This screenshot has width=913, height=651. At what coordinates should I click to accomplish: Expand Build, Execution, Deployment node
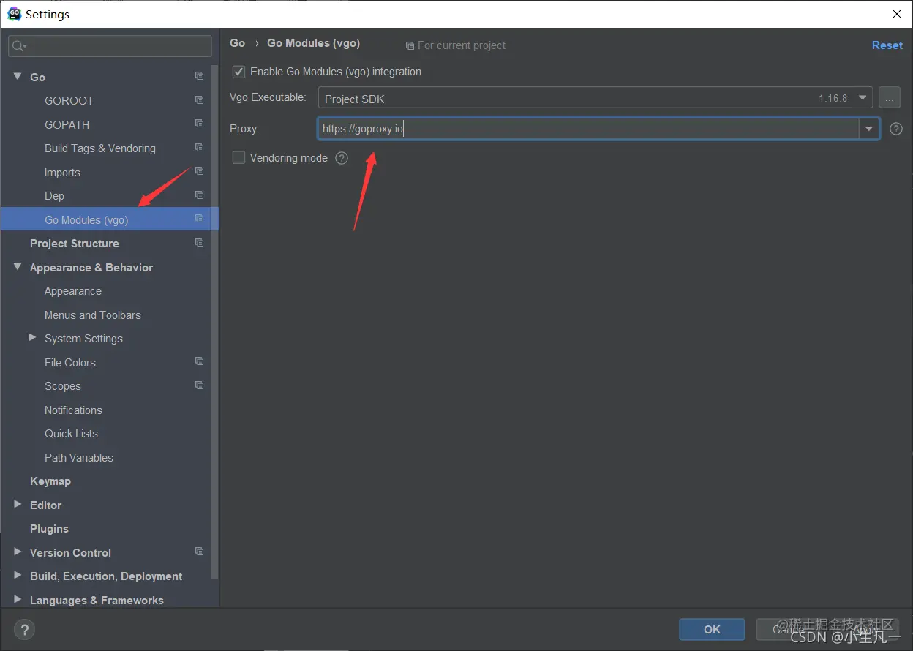click(18, 575)
